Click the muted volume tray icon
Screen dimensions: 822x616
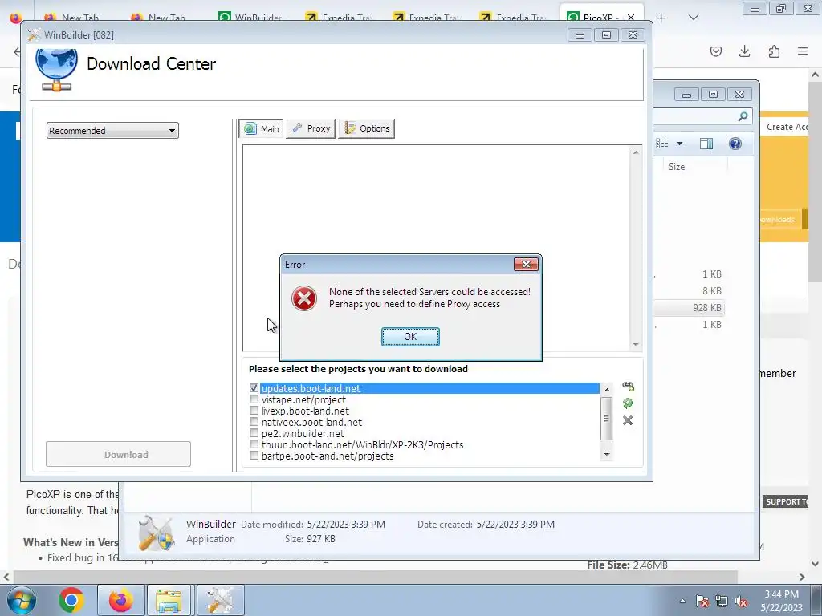(741, 601)
